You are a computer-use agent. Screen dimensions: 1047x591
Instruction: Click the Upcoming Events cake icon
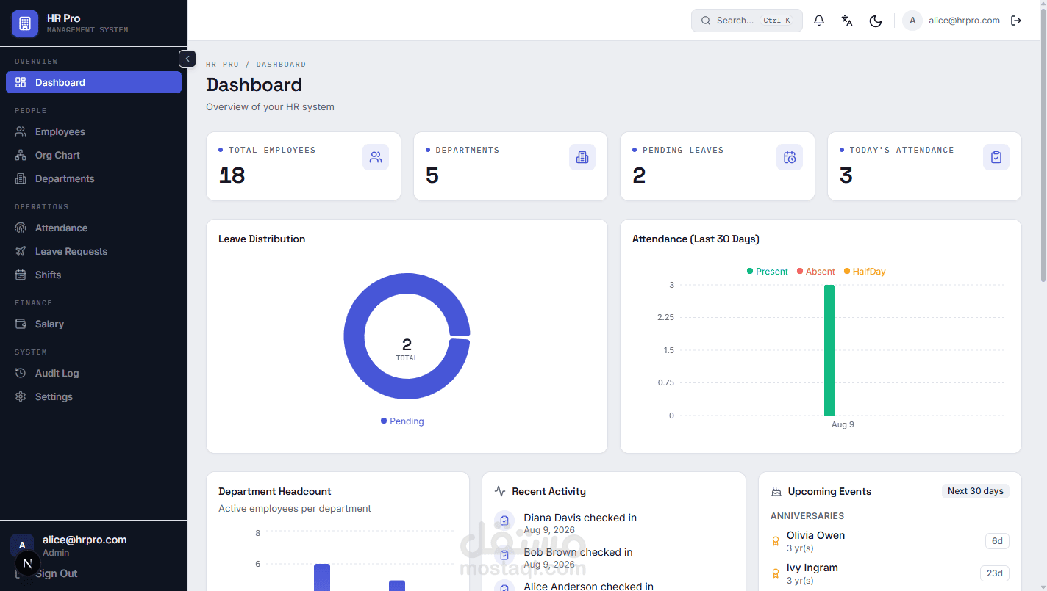point(776,491)
